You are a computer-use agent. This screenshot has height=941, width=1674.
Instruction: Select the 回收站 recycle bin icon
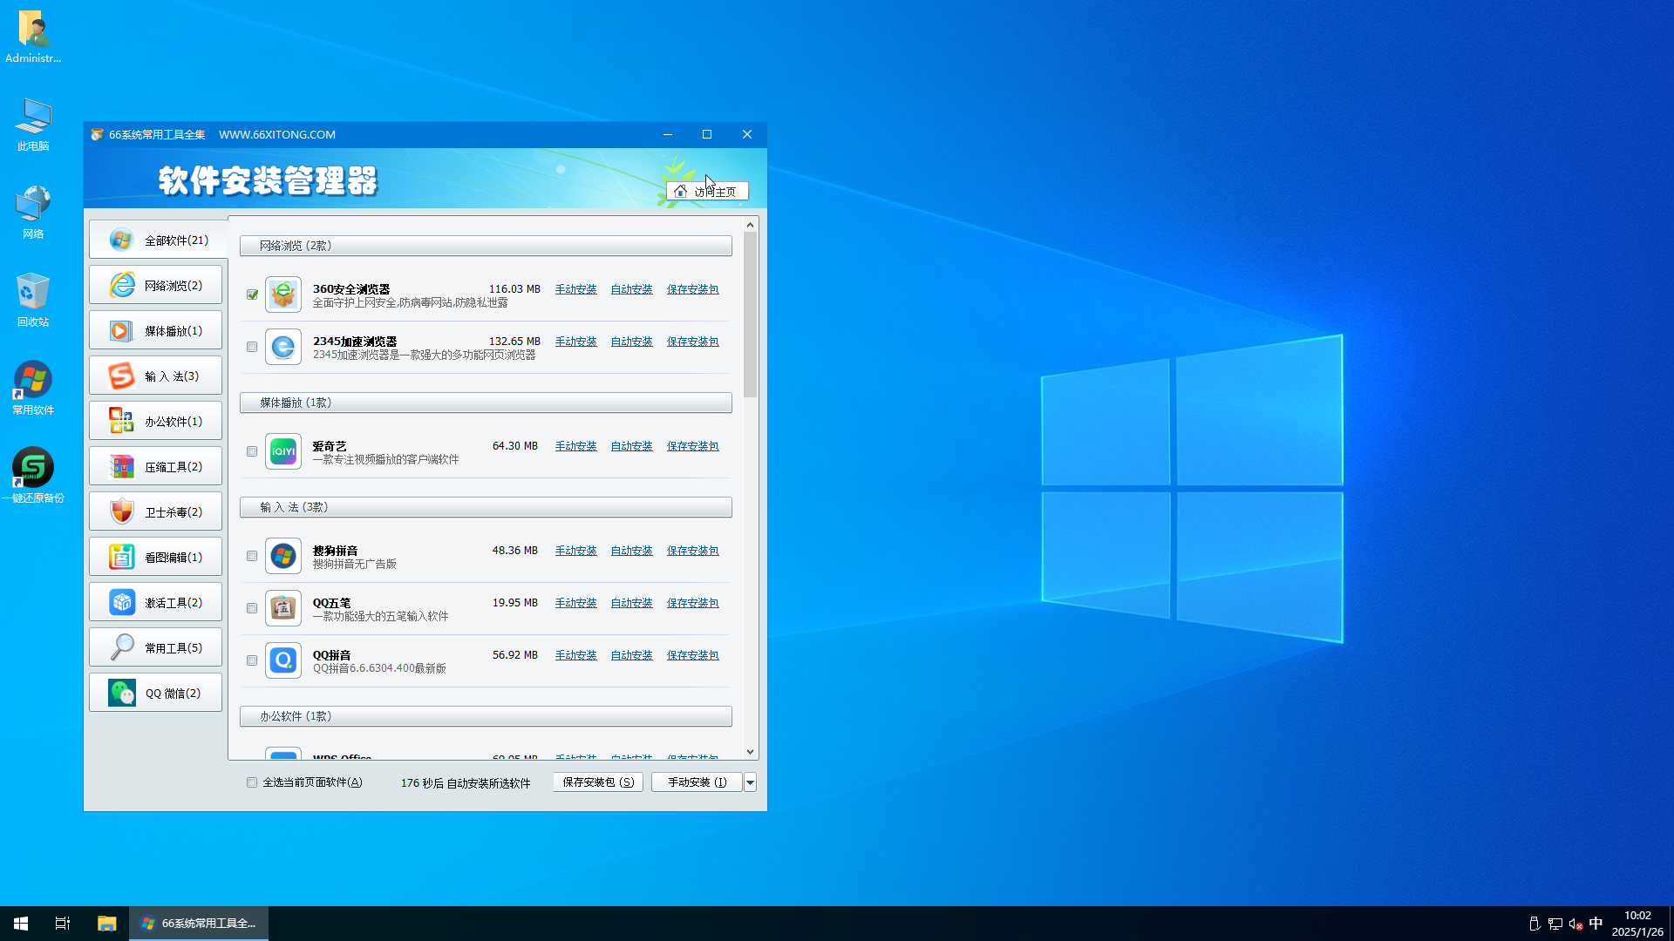tap(33, 300)
